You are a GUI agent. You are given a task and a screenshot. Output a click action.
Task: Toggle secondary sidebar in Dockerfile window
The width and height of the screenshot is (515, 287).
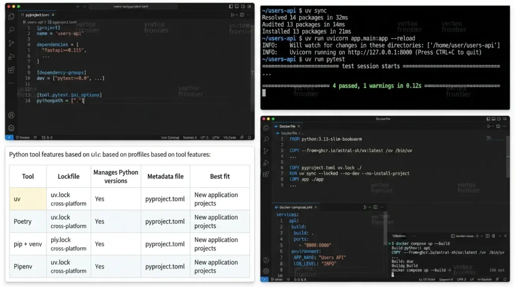[499, 119]
